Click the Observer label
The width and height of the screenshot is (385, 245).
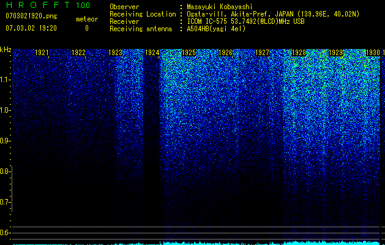click(124, 7)
